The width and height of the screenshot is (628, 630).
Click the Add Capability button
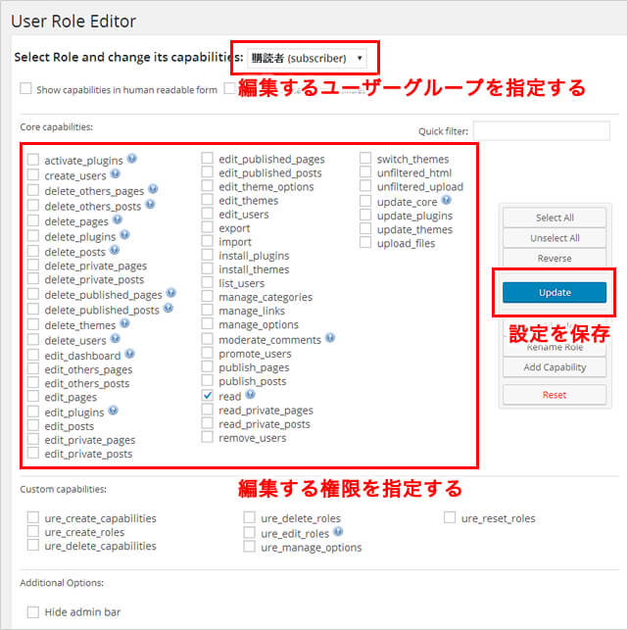[555, 367]
